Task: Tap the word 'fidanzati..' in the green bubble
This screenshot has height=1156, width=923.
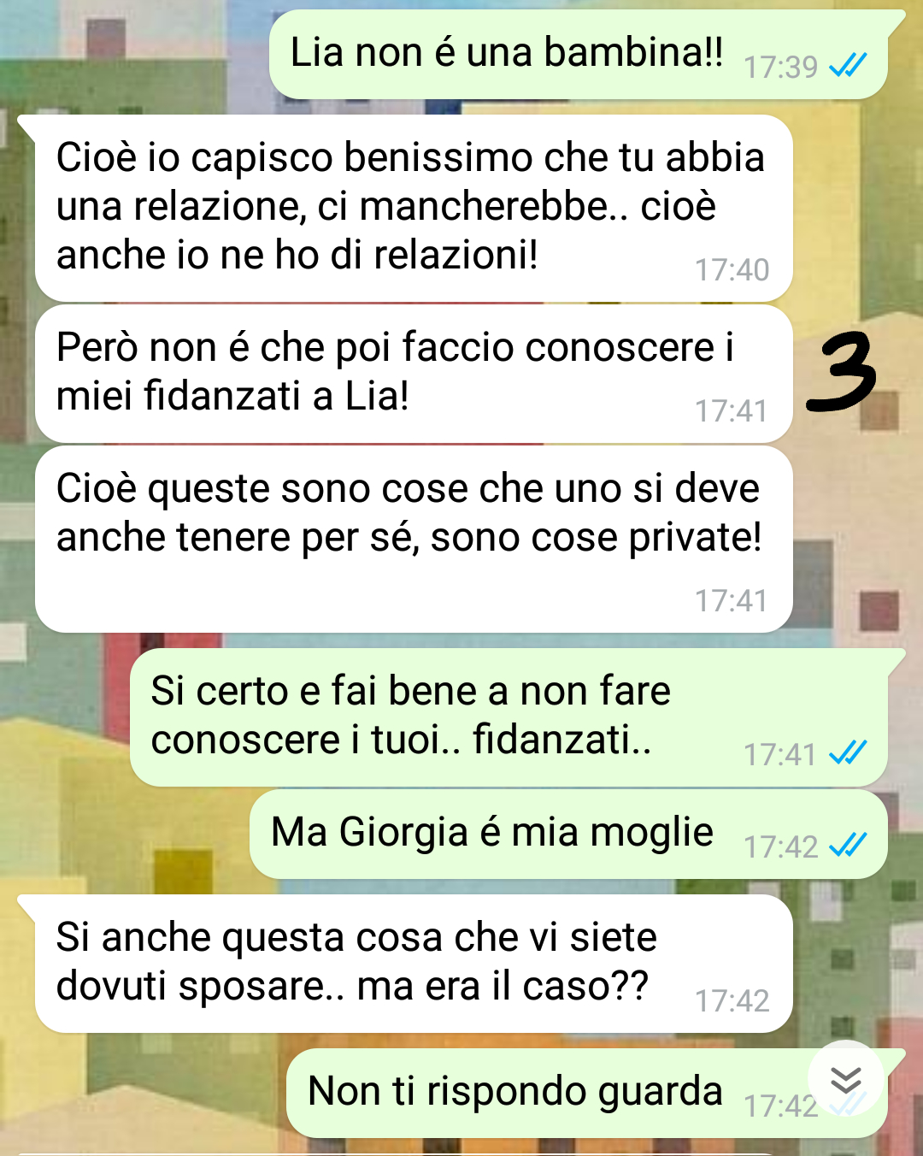Action: pyautogui.click(x=562, y=740)
